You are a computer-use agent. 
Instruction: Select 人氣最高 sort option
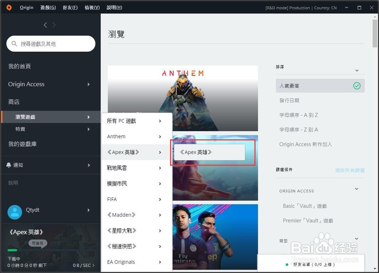320,86
